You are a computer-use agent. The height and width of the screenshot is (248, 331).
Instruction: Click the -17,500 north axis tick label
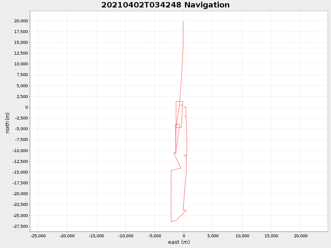(x=20, y=183)
